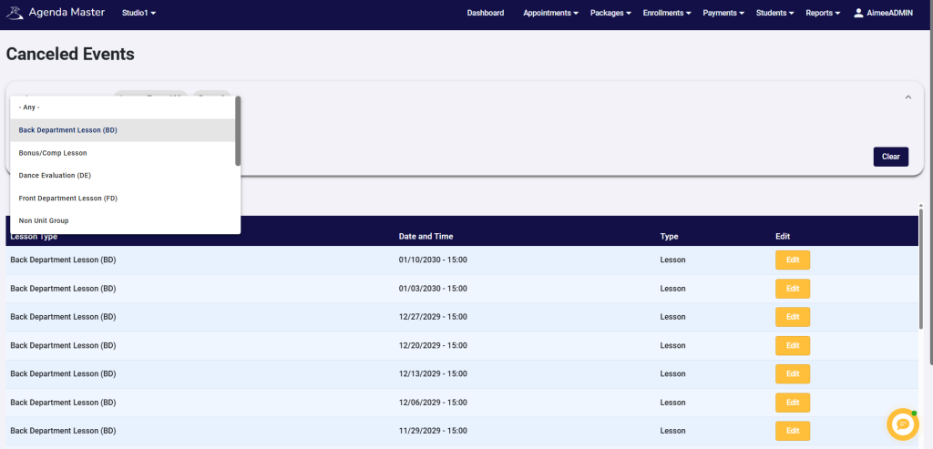Click the Clear filter button
Image resolution: width=933 pixels, height=449 pixels.
point(890,157)
